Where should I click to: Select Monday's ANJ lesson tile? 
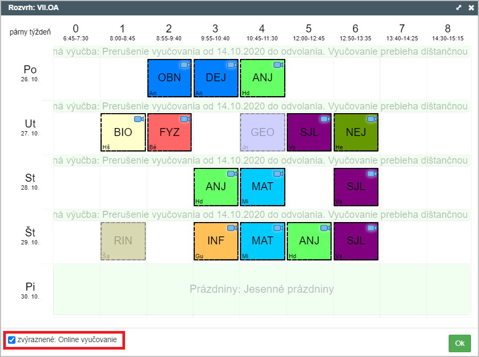(x=262, y=78)
